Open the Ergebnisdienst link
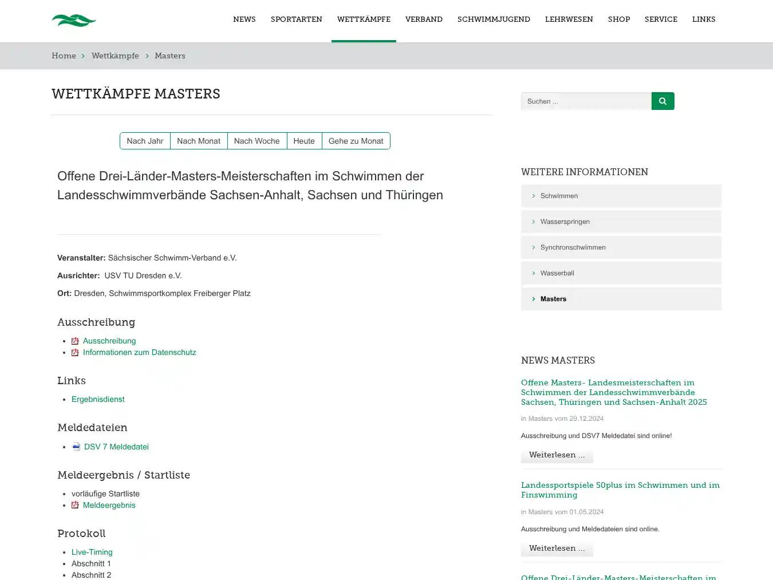Image resolution: width=773 pixels, height=580 pixels. pos(98,399)
